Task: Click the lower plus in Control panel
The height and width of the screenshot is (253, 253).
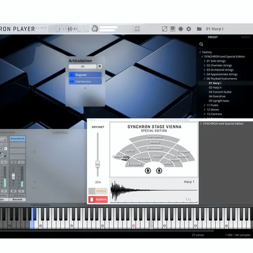Action: coord(34,182)
